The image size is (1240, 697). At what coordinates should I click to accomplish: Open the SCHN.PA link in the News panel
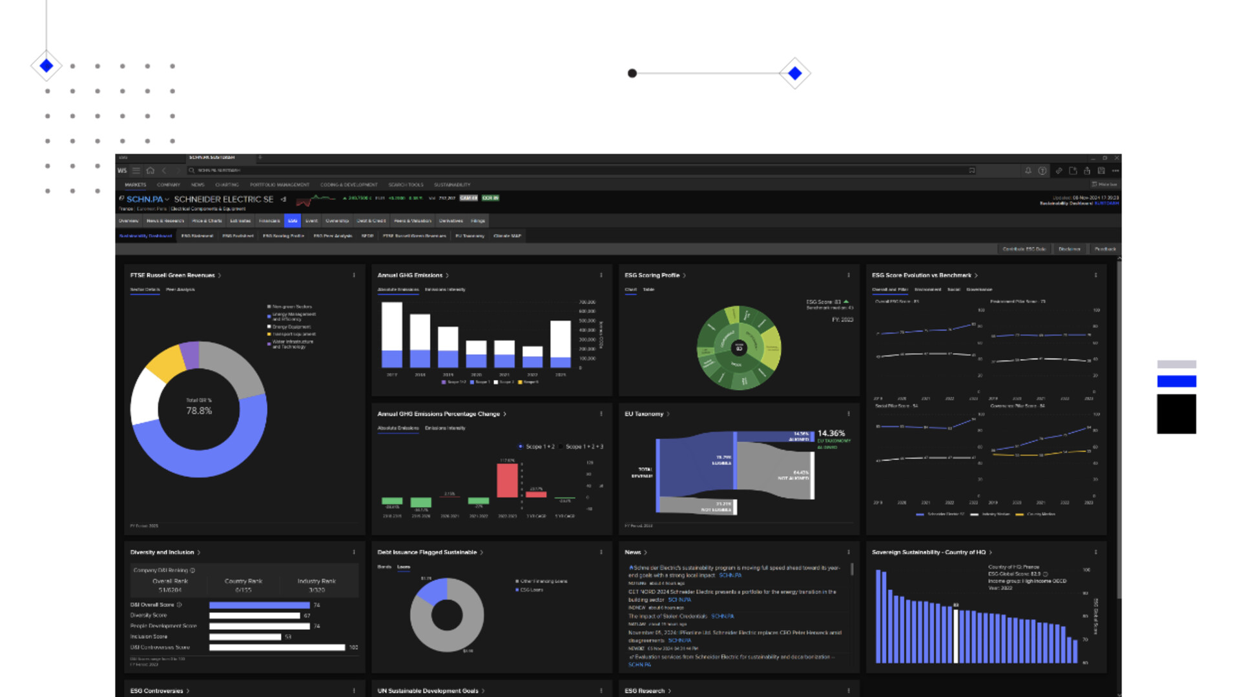730,576
